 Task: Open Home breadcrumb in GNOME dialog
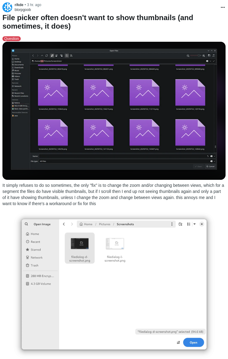pyautogui.click(x=86, y=224)
